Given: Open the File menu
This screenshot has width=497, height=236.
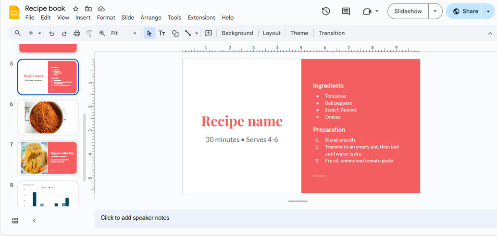Looking at the screenshot, I should point(30,18).
